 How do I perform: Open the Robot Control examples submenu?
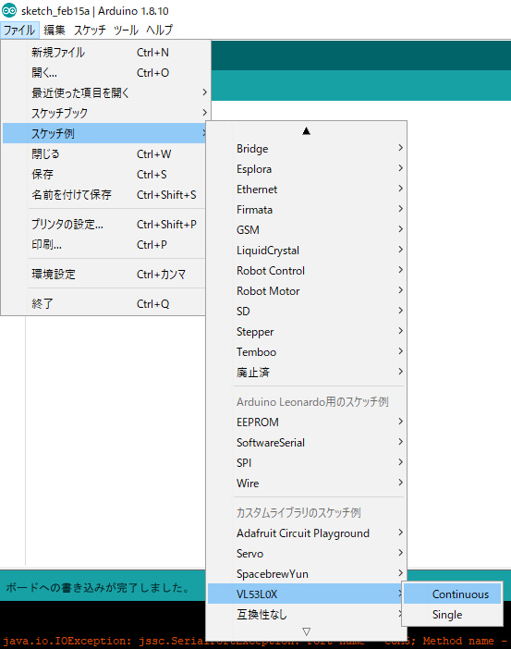click(306, 270)
